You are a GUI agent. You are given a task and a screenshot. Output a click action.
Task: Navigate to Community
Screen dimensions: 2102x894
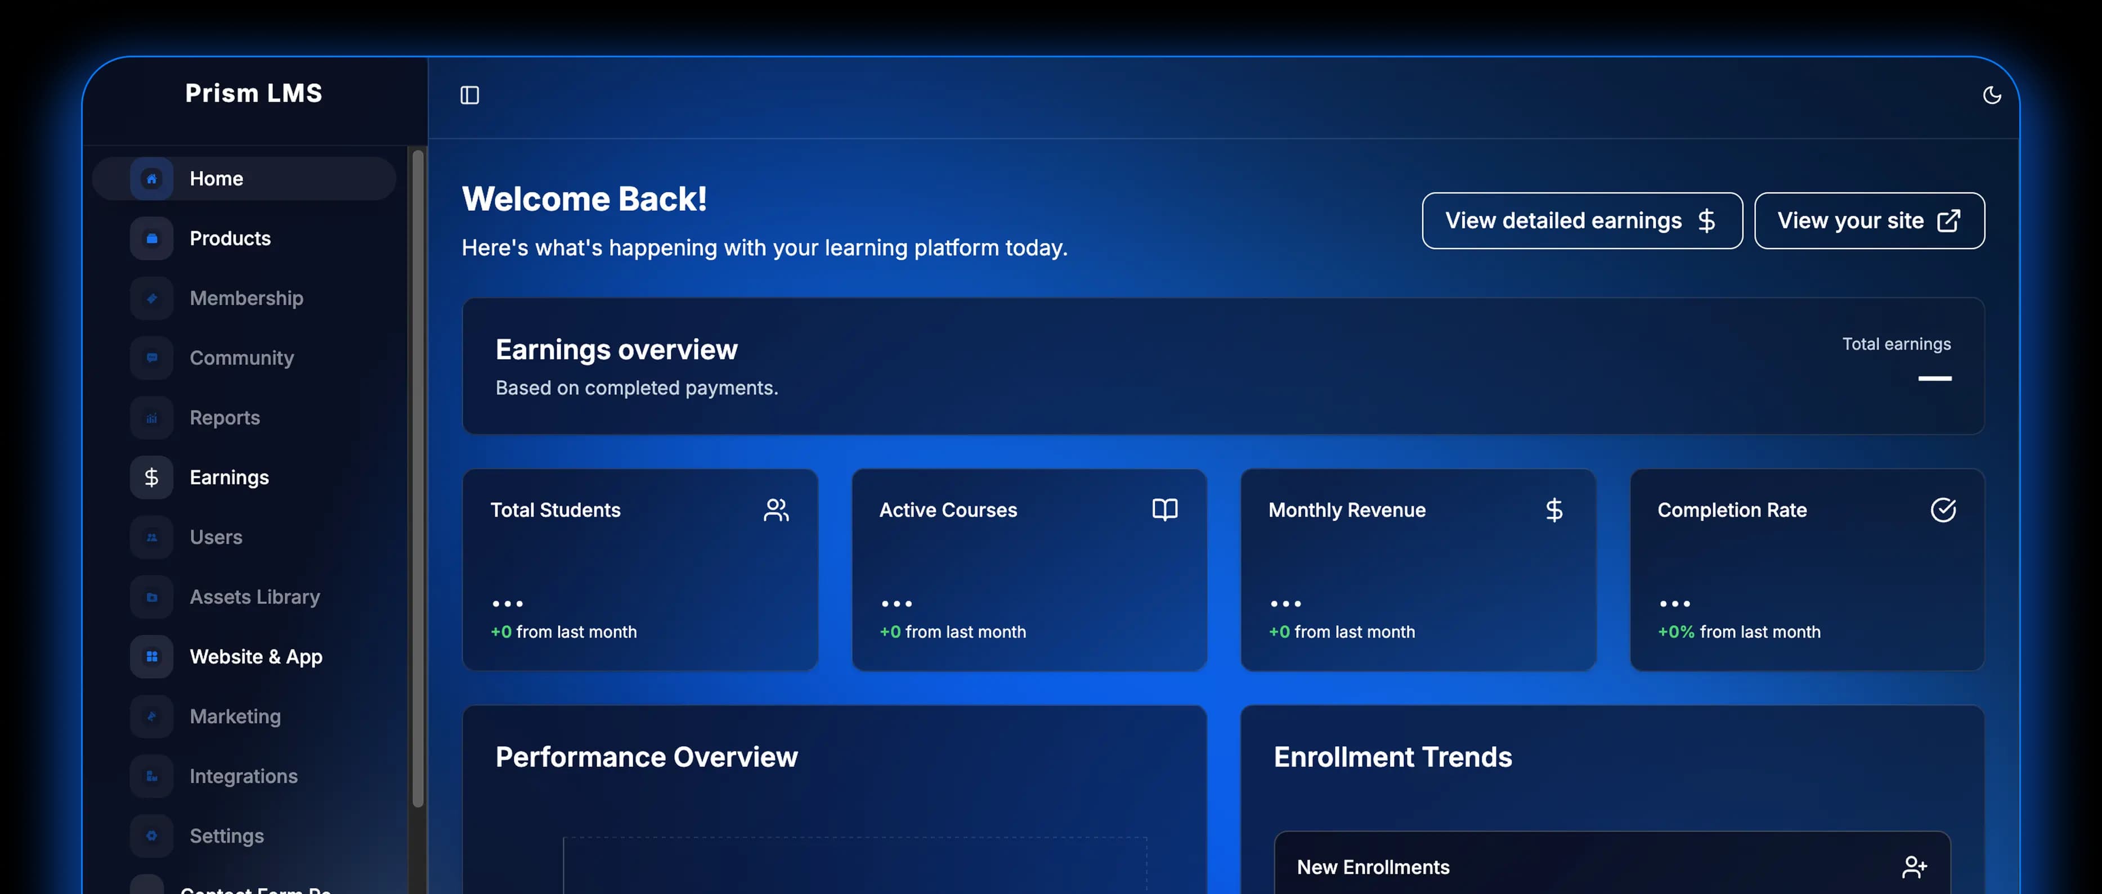point(244,358)
